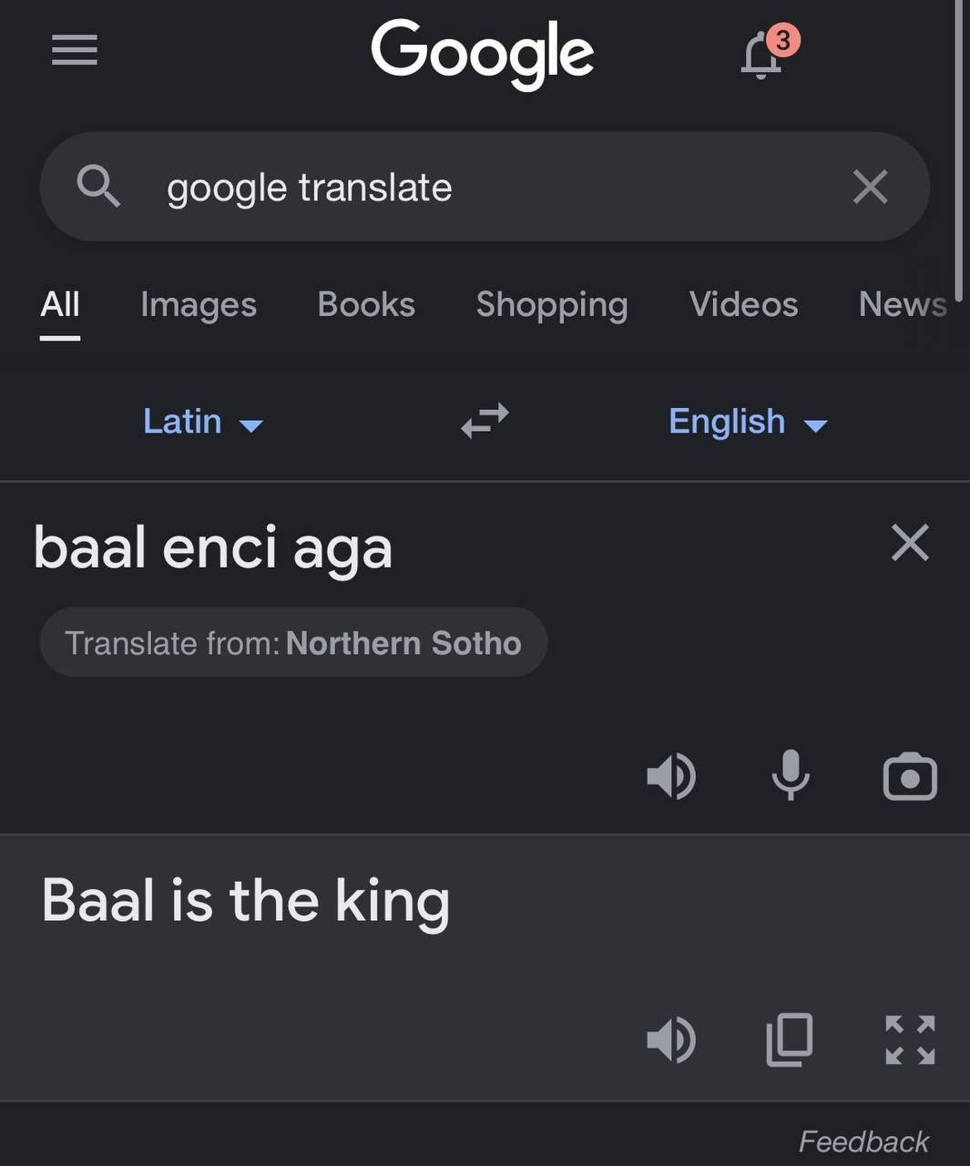Switch to the Videos tab
Screen dimensions: 970x1166
pyautogui.click(x=743, y=304)
